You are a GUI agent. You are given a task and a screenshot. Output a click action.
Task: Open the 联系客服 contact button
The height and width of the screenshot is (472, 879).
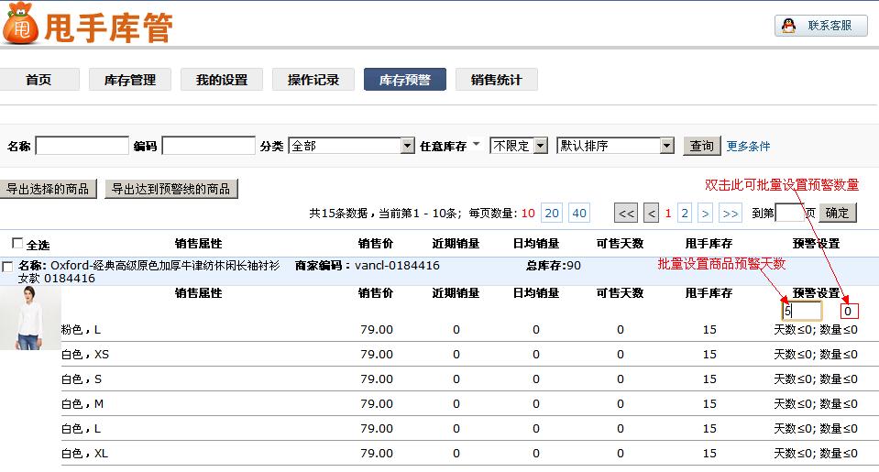tap(821, 26)
